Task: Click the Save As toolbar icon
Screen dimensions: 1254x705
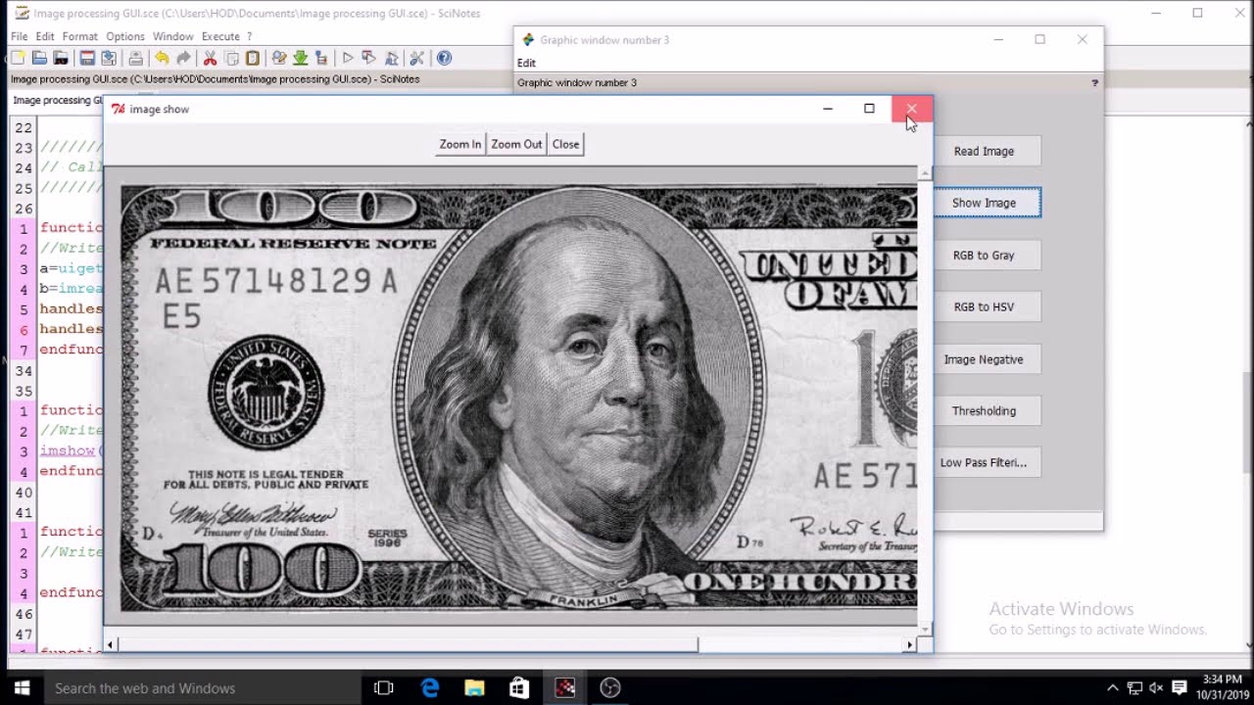Action: point(109,58)
